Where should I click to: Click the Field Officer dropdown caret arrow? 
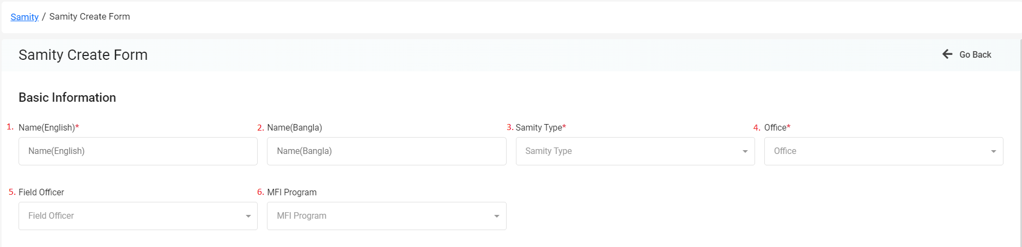pyautogui.click(x=248, y=217)
